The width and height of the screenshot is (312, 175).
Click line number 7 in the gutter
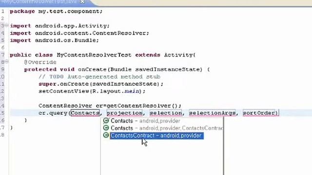click(x=3, y=55)
